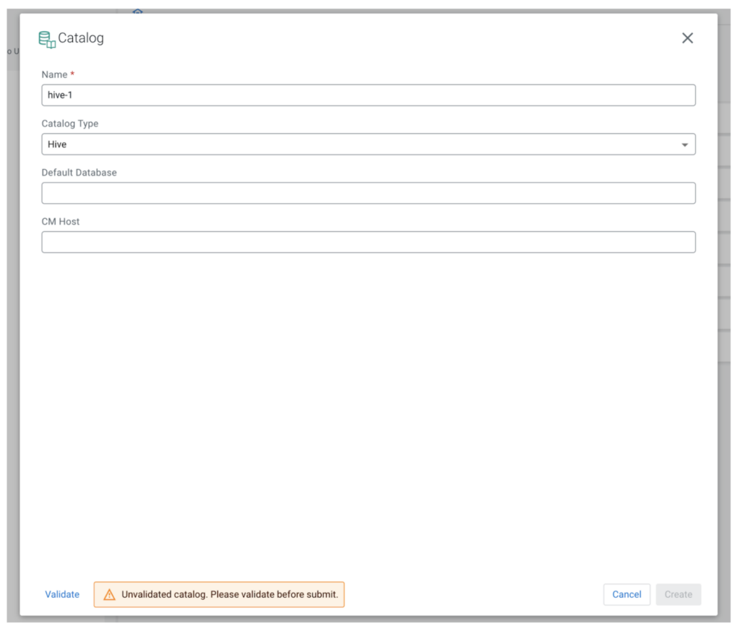The image size is (740, 631).
Task: Click the partially hidden icon above the dialog
Action: [x=137, y=12]
